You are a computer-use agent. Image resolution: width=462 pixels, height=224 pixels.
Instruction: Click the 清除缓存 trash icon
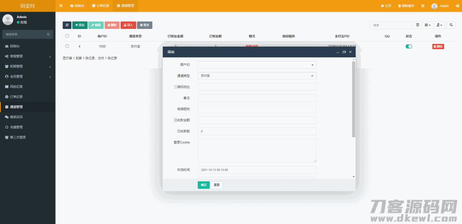tap(400, 6)
